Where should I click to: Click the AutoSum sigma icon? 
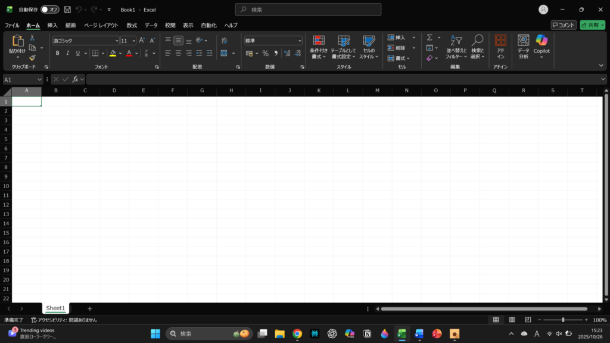pos(430,38)
